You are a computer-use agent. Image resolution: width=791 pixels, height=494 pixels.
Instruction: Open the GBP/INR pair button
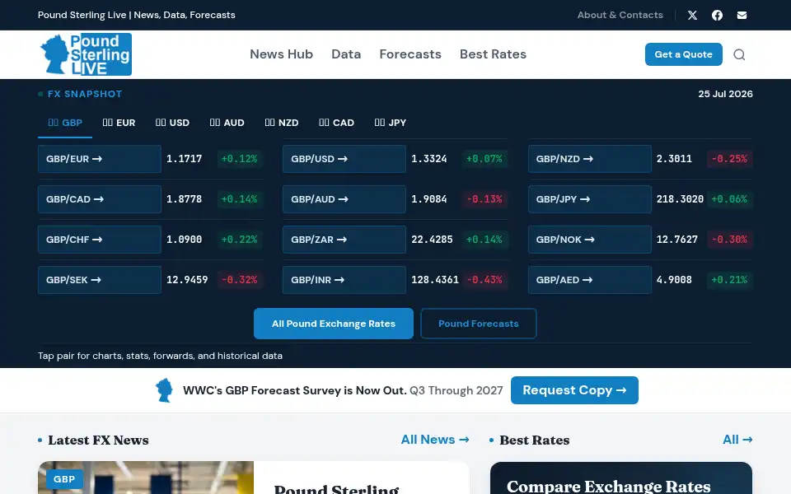(344, 280)
